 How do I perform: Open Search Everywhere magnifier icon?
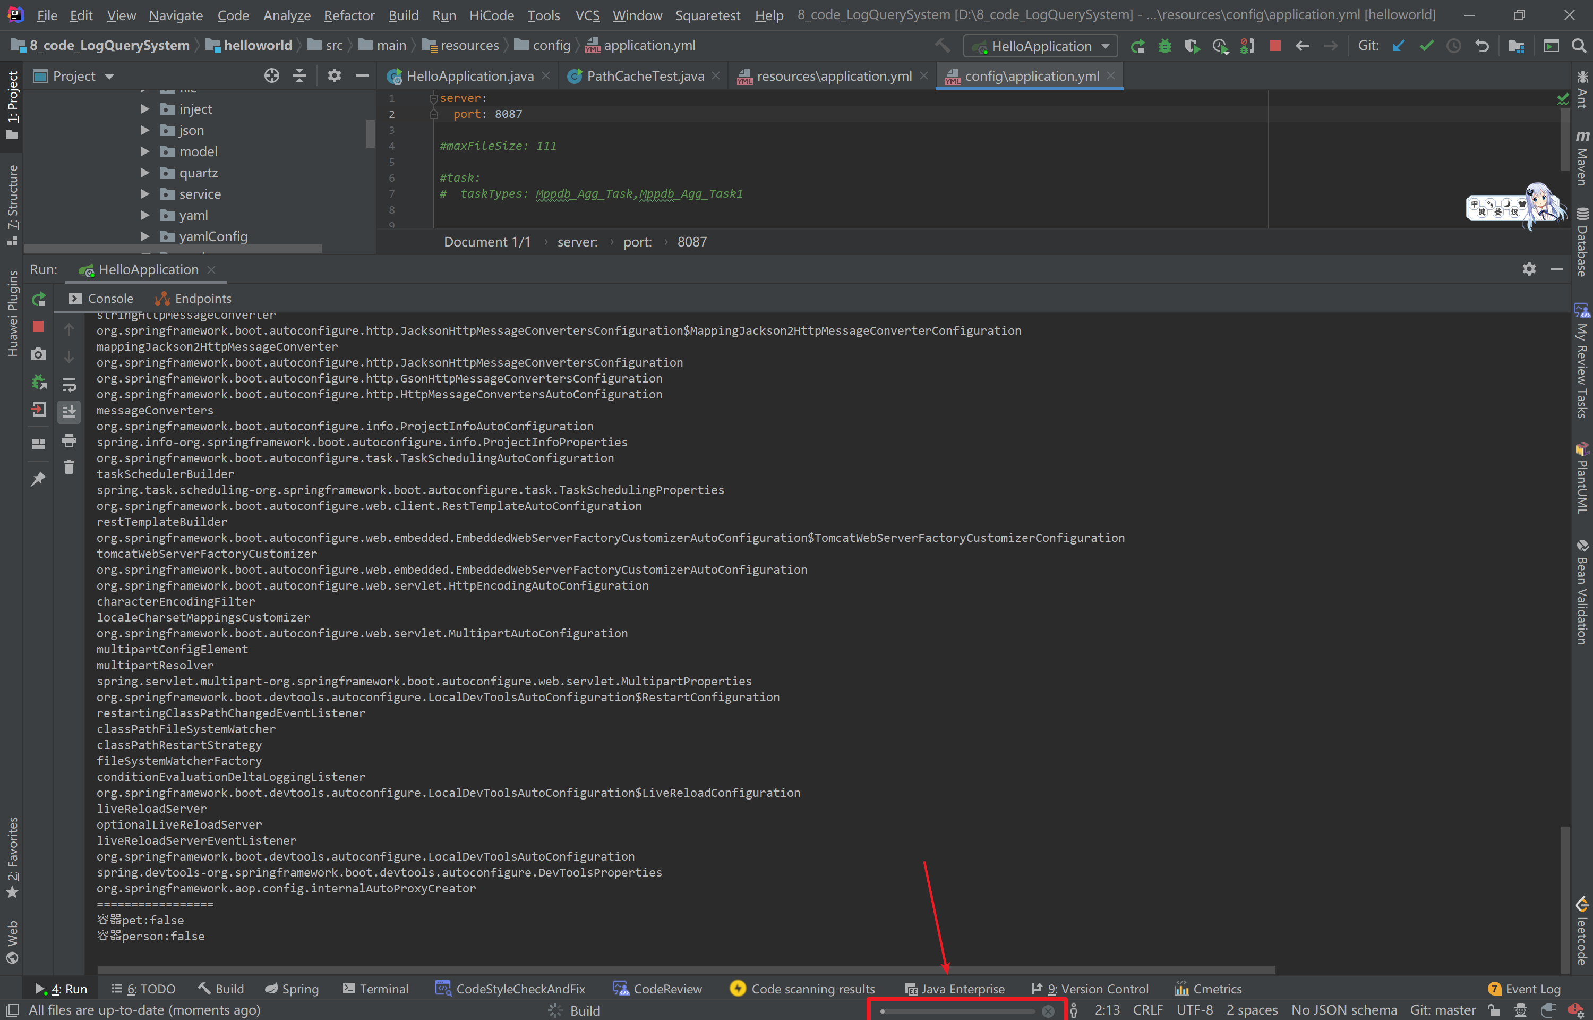[1579, 46]
